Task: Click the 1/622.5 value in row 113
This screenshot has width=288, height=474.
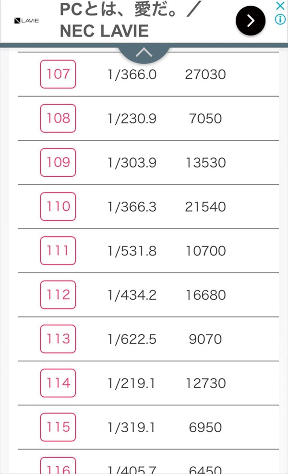Action: click(x=132, y=339)
